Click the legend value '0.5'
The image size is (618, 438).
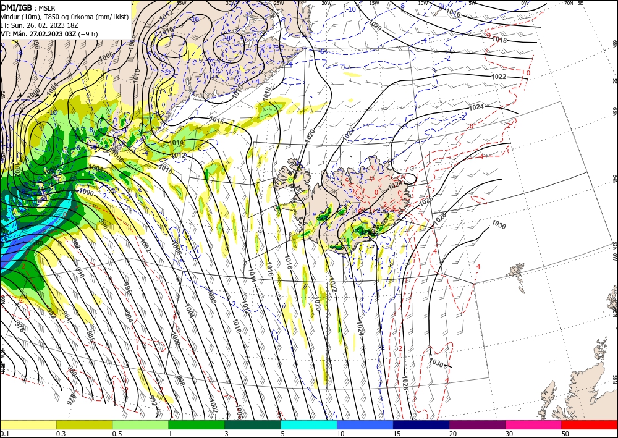[117, 434]
